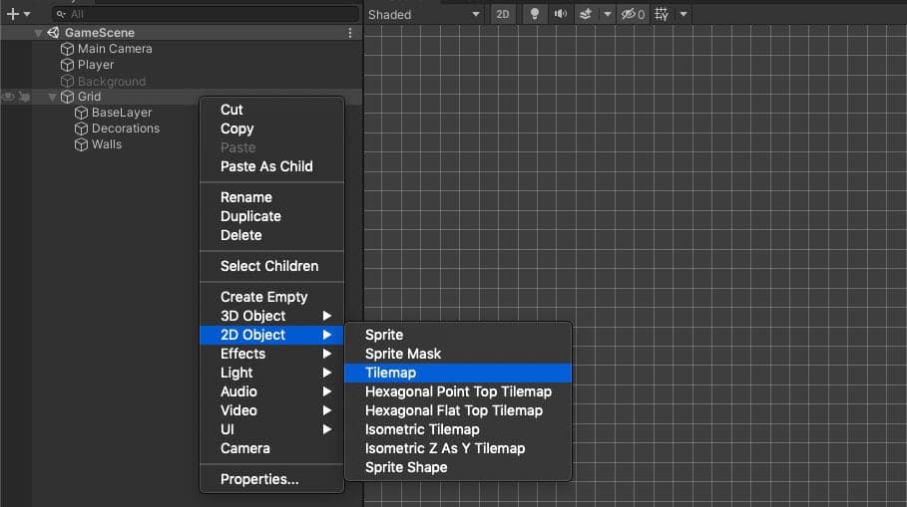Viewport: 907px width, 507px height.
Task: Select the Decorations object in the hierarchy
Action: pos(125,128)
